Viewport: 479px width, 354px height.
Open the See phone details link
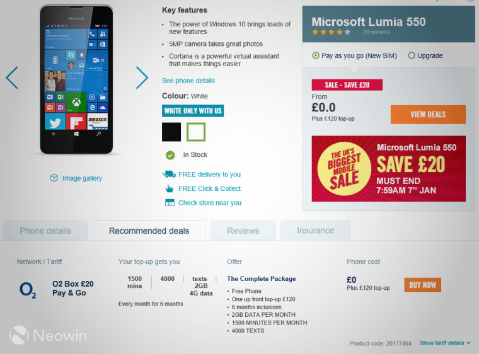[x=188, y=81]
